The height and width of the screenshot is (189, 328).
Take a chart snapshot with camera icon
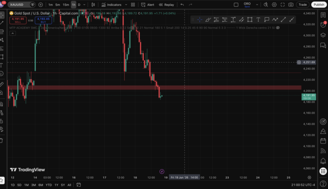[x=291, y=5]
